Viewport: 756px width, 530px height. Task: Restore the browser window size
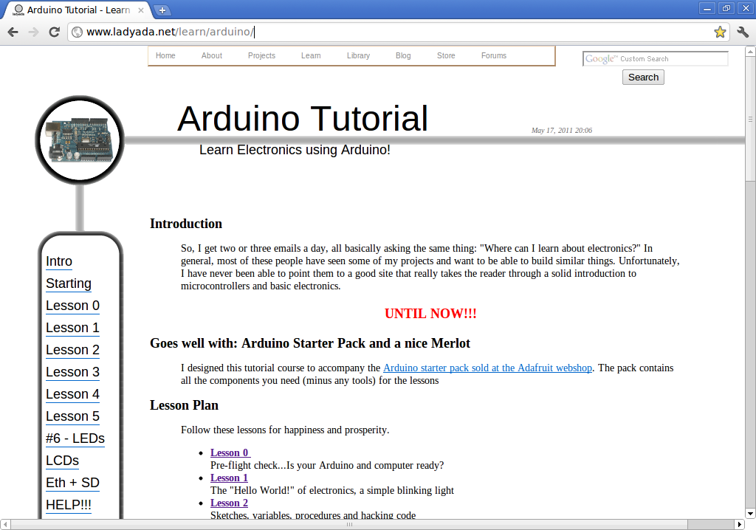[x=726, y=9]
